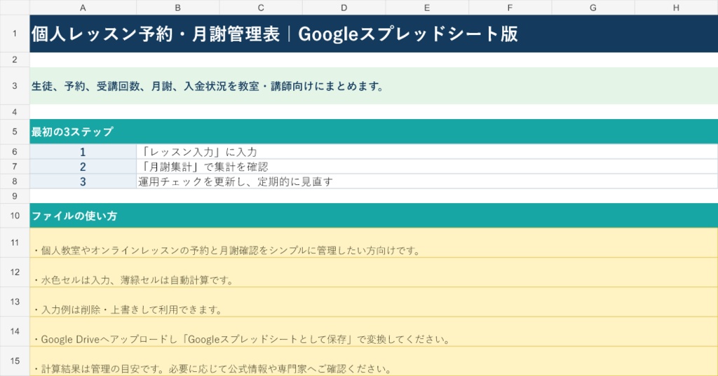Screen dimensions: 718x376
Task: Select column E header
Action: point(427,7)
